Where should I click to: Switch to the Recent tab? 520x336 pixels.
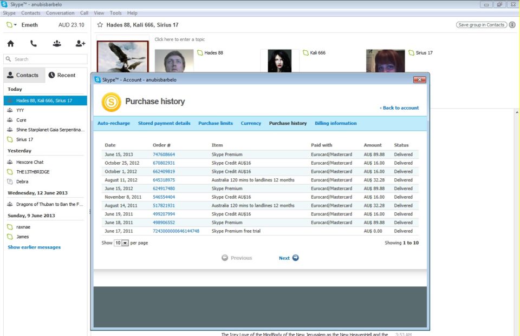pos(62,75)
